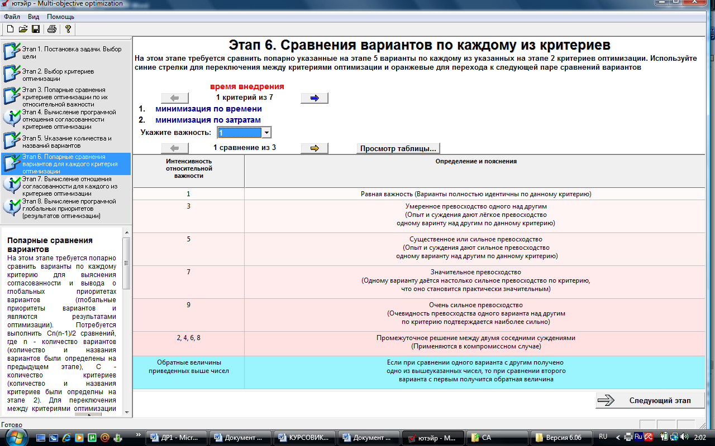Viewport: 715px width, 446px height.
Task: Click the taskbar clock showing 2:02
Action: 699,438
